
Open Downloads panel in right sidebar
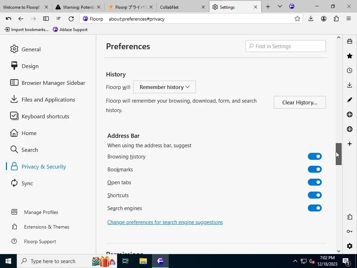[349, 85]
